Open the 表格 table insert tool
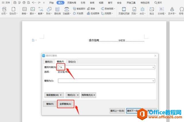184x122 pixels. tap(24, 11)
